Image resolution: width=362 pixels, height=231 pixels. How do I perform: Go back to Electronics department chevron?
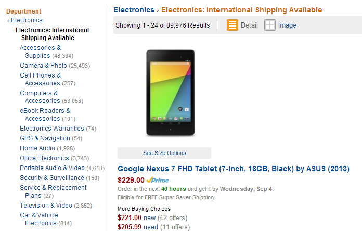[8, 21]
